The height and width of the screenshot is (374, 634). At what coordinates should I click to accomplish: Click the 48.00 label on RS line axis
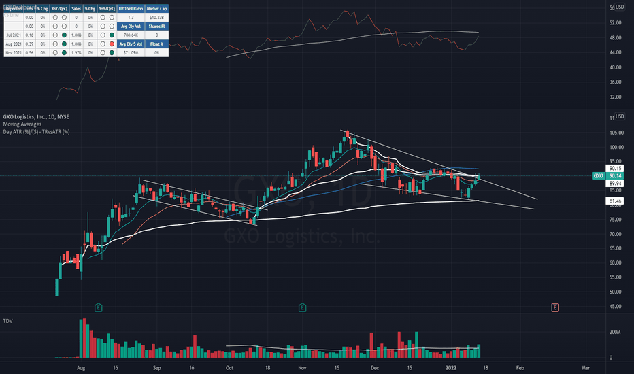616,37
